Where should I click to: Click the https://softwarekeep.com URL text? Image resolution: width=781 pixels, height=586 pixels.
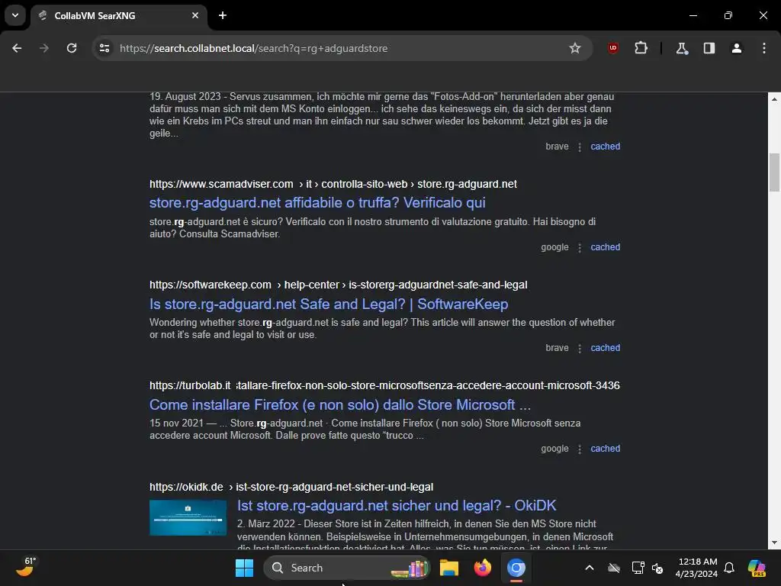(211, 285)
